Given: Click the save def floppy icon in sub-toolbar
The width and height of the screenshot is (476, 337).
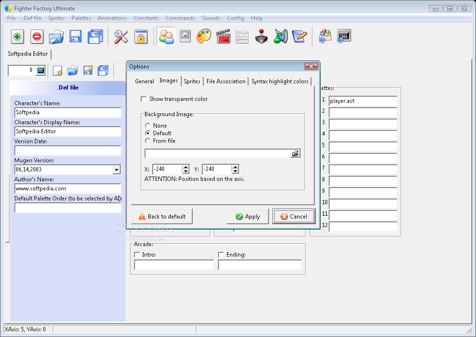Looking at the screenshot, I should click(x=103, y=70).
